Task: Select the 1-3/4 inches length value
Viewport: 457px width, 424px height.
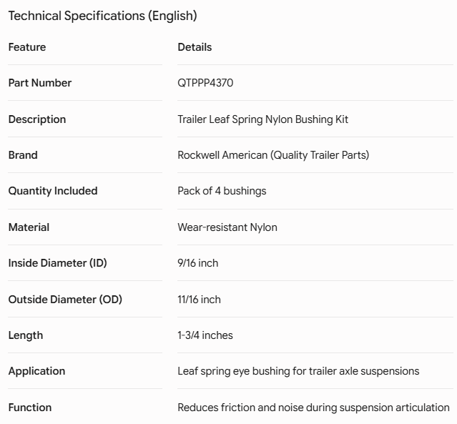Action: tap(205, 335)
